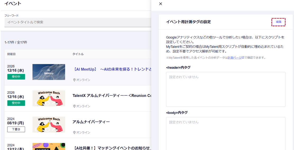Click the location pin icon on AI MeetUp row
Screen dimensions: 294x150
[74, 80]
